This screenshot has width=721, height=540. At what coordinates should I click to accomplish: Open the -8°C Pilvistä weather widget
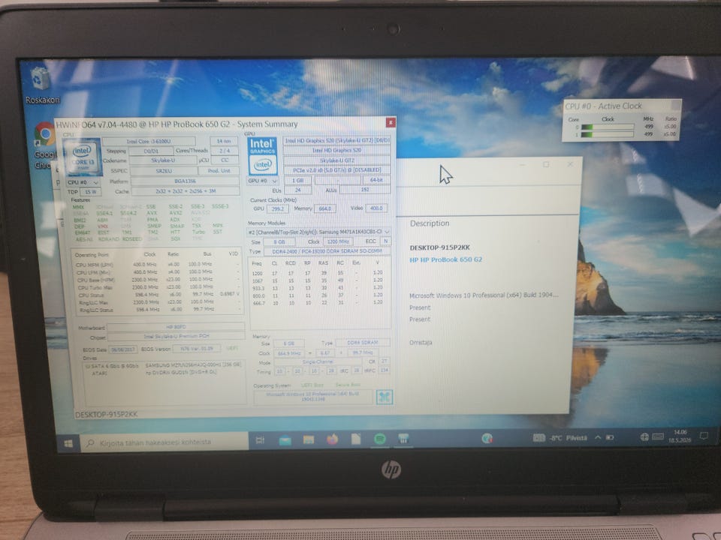(568, 438)
